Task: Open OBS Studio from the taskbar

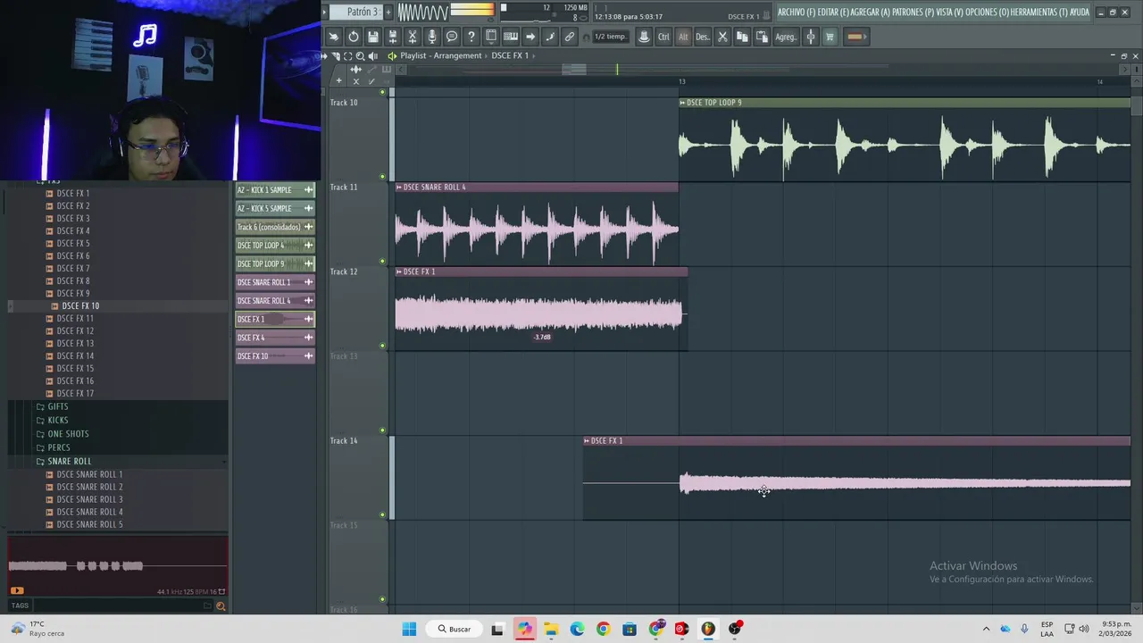Action: (735, 629)
